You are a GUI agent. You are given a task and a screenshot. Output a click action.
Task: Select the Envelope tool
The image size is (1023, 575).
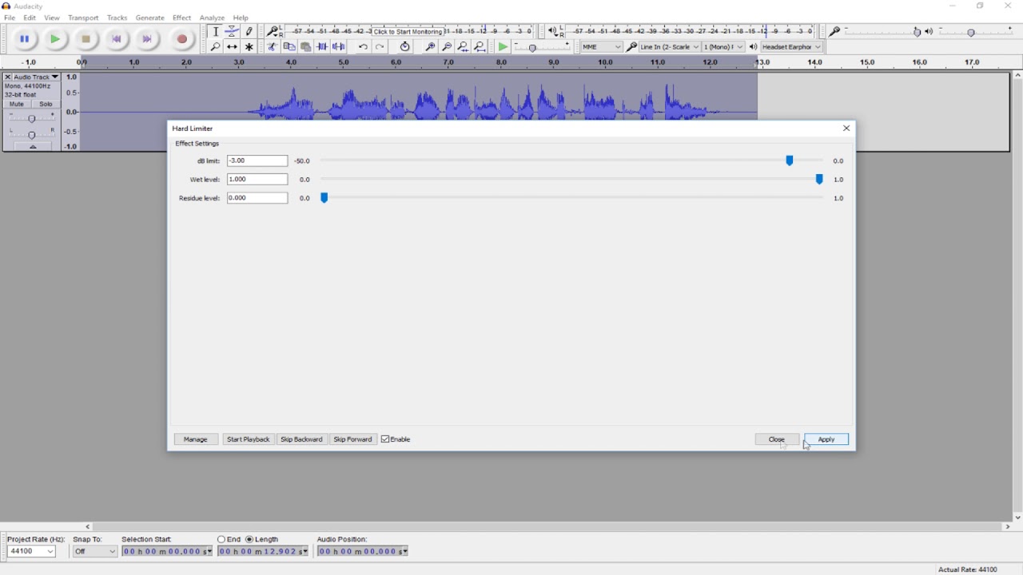(232, 31)
